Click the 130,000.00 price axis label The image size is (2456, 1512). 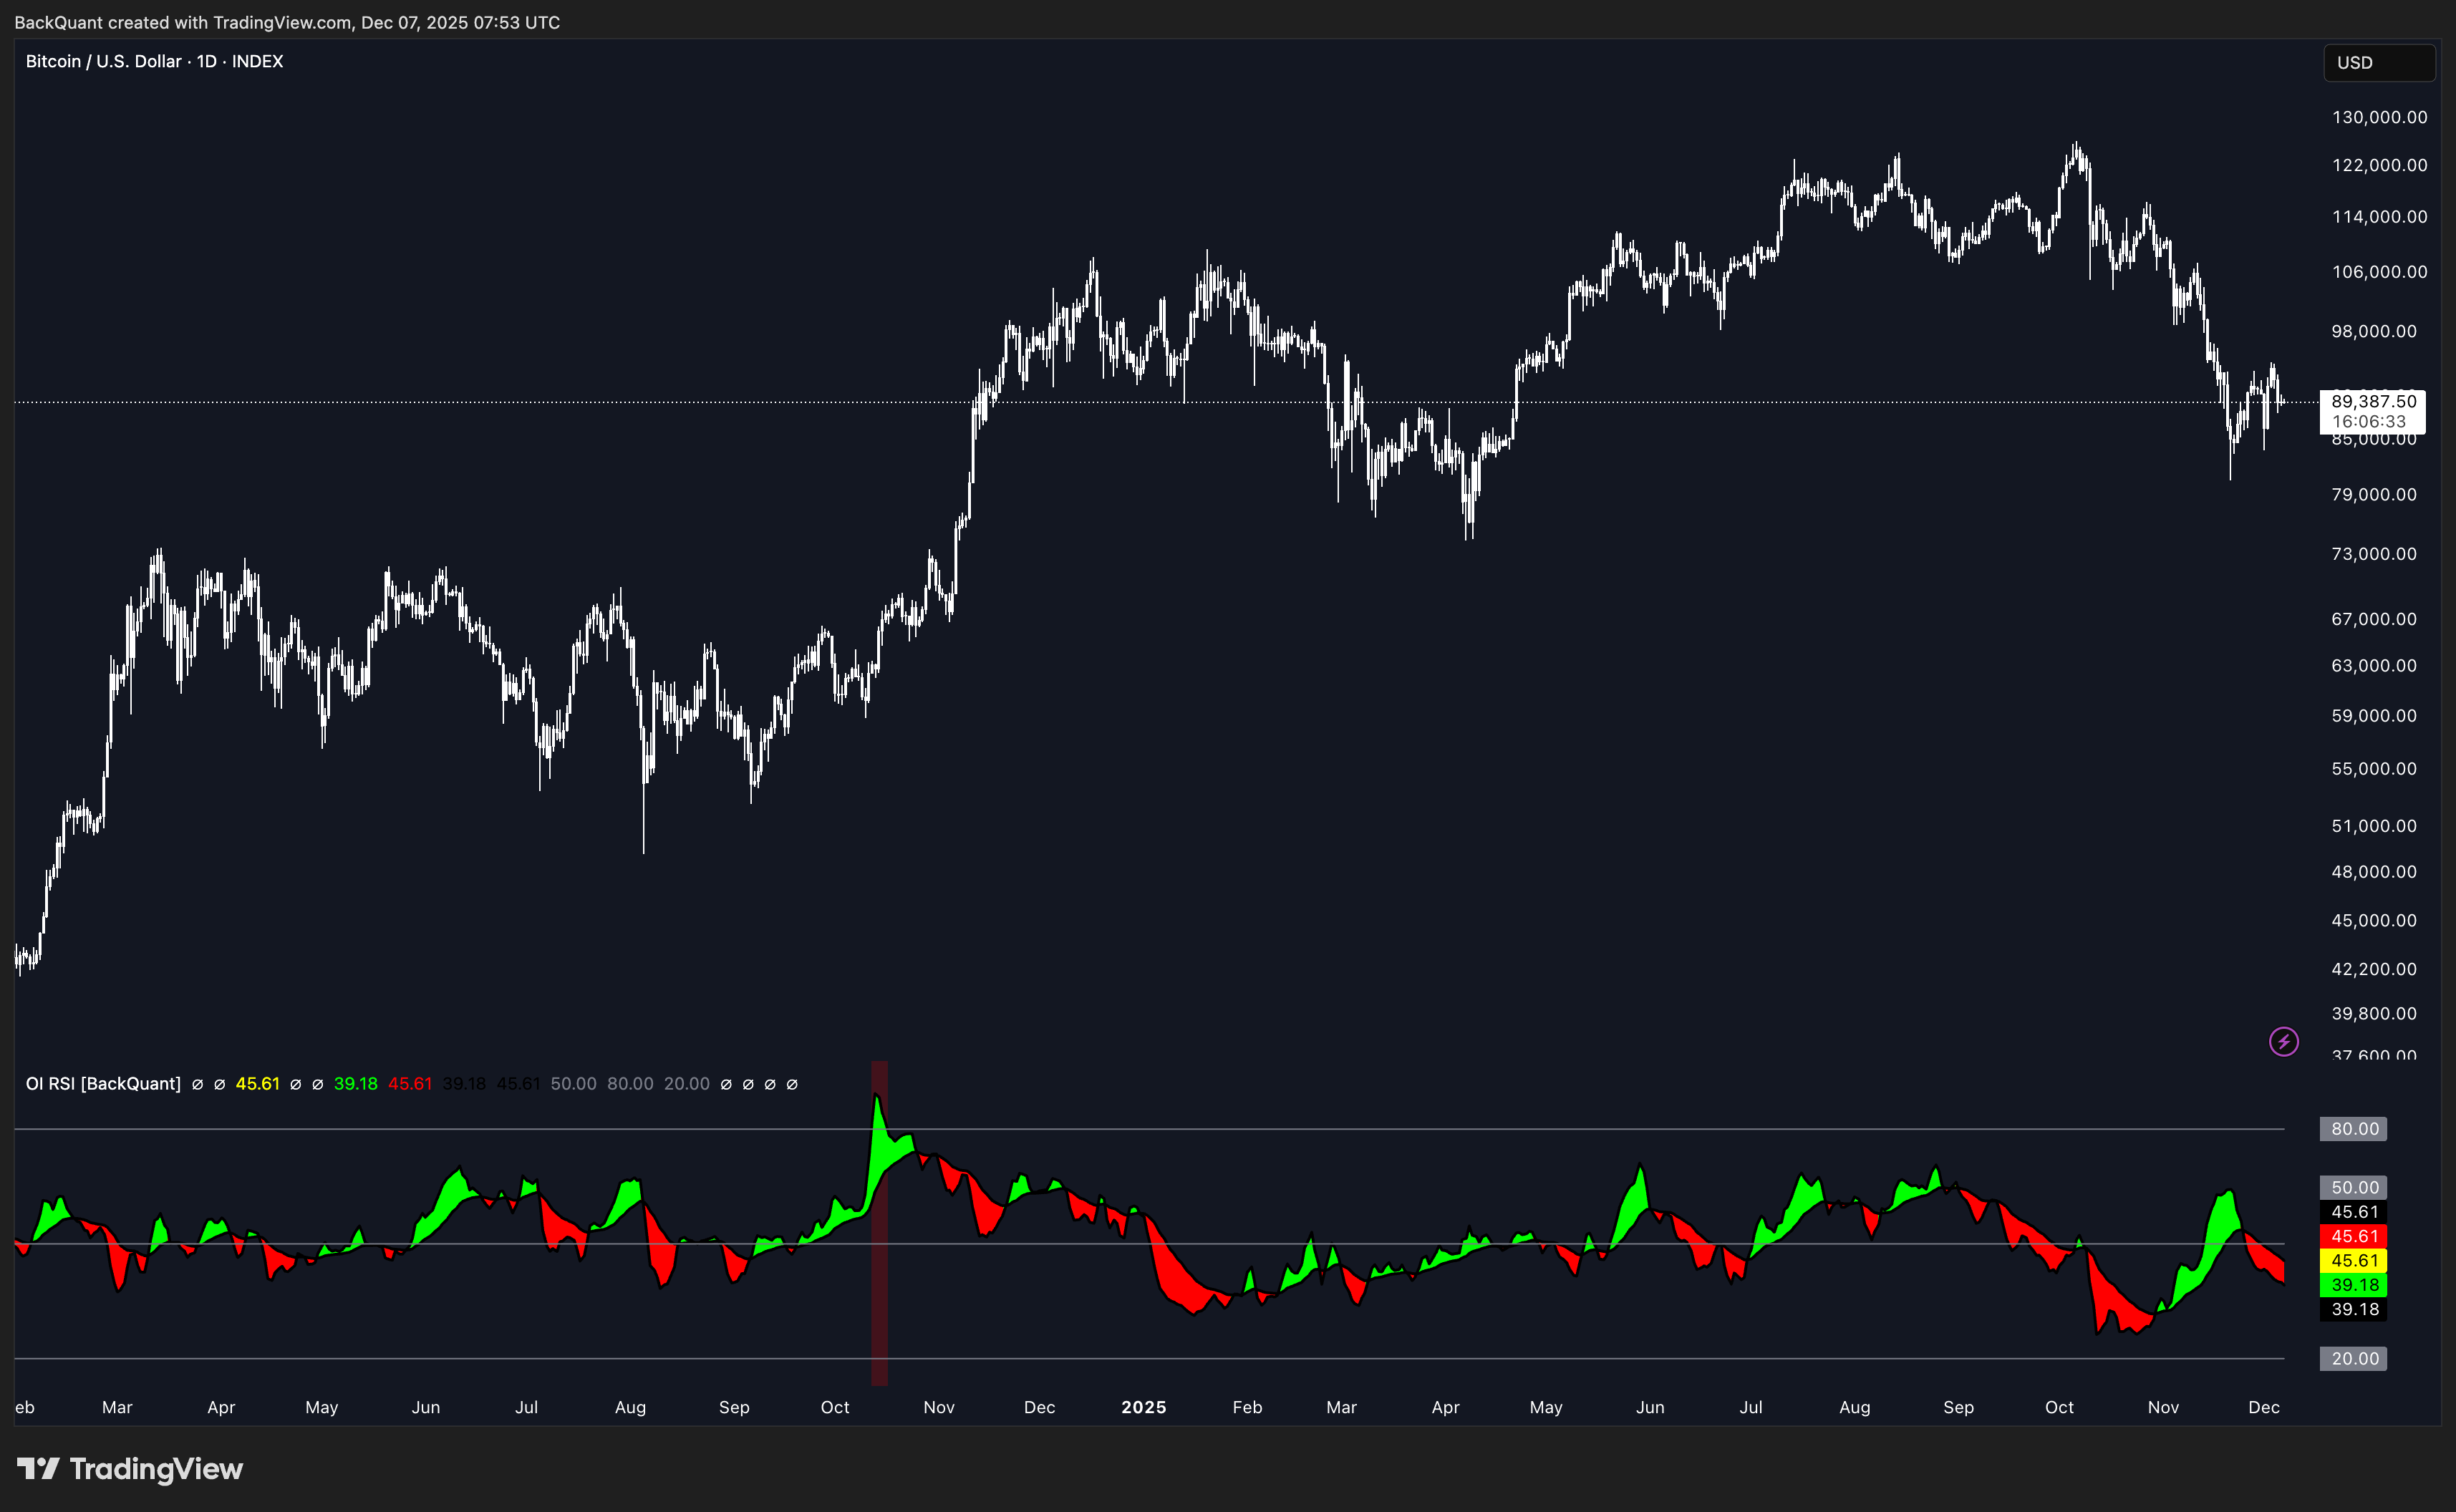pyautogui.click(x=2379, y=117)
